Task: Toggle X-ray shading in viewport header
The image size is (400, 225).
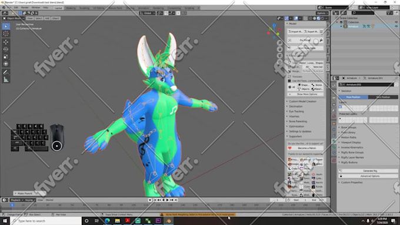Action: [x=305, y=18]
